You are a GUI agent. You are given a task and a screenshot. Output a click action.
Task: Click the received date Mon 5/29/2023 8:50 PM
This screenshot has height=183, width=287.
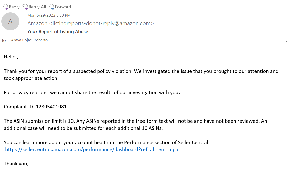pyautogui.click(x=49, y=15)
